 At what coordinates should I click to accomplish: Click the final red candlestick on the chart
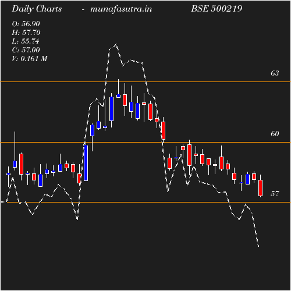260,188
